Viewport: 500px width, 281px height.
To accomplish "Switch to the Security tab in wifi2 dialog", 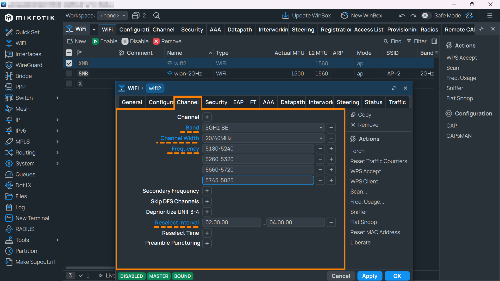I will pyautogui.click(x=216, y=102).
